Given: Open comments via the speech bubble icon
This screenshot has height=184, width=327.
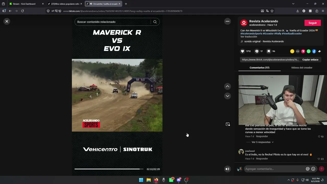Looking at the screenshot, I should pyautogui.click(x=257, y=51).
